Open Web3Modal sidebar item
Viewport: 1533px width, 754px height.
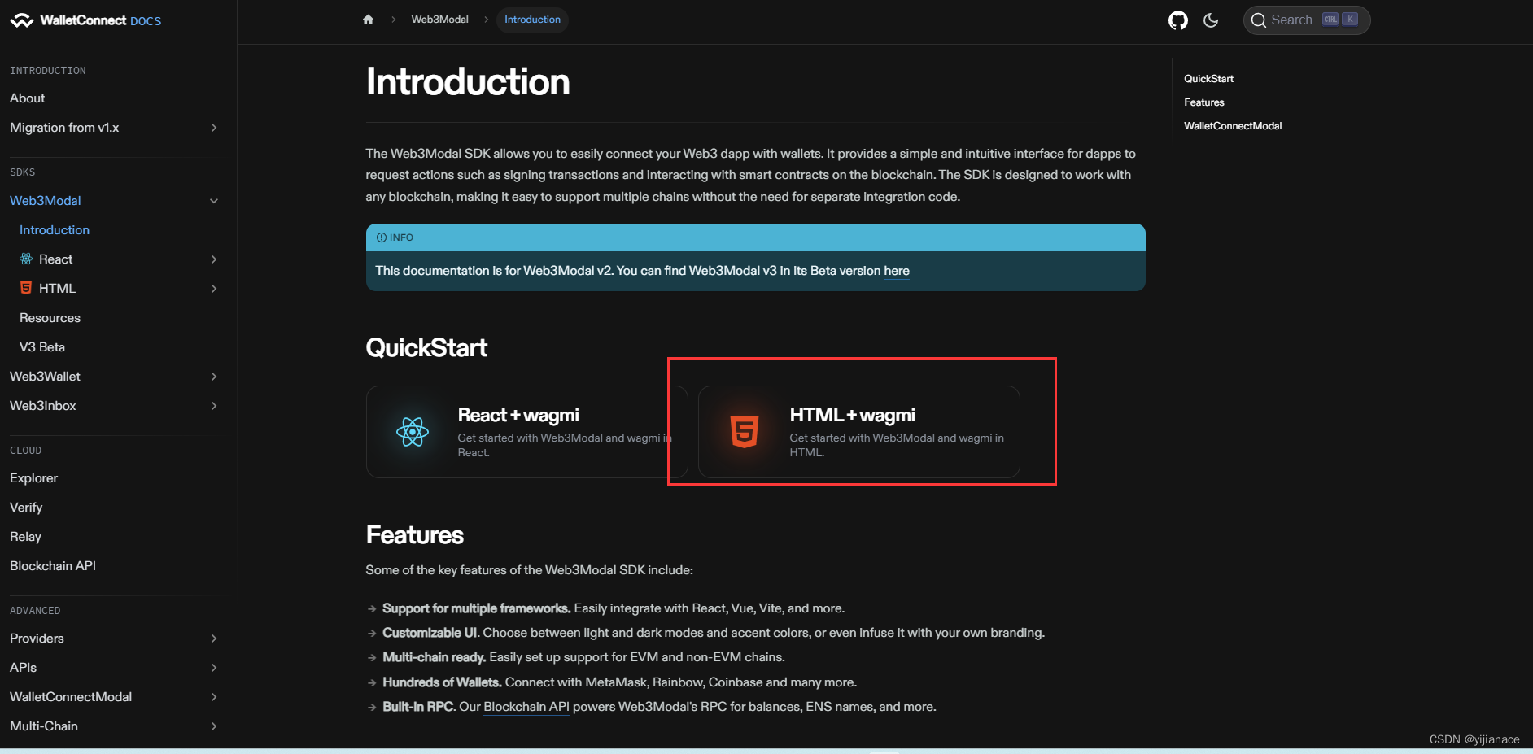(x=46, y=201)
